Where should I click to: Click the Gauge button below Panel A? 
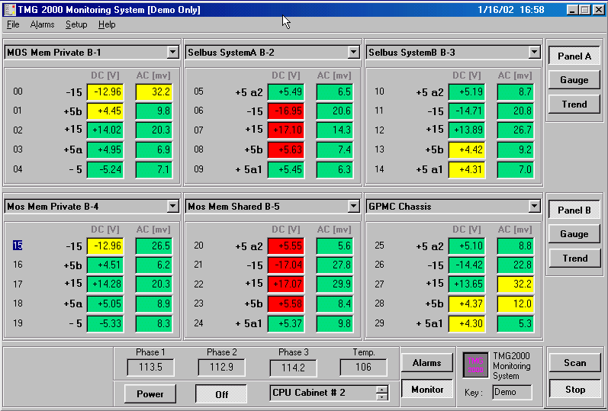point(574,80)
